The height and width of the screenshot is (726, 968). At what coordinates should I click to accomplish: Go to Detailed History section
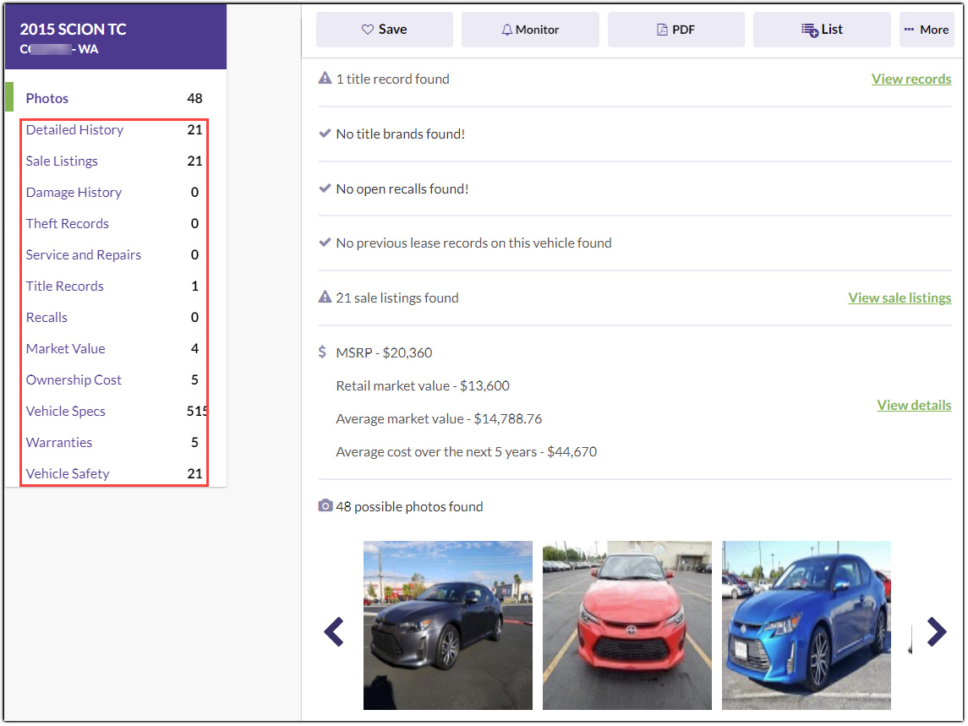click(x=74, y=129)
